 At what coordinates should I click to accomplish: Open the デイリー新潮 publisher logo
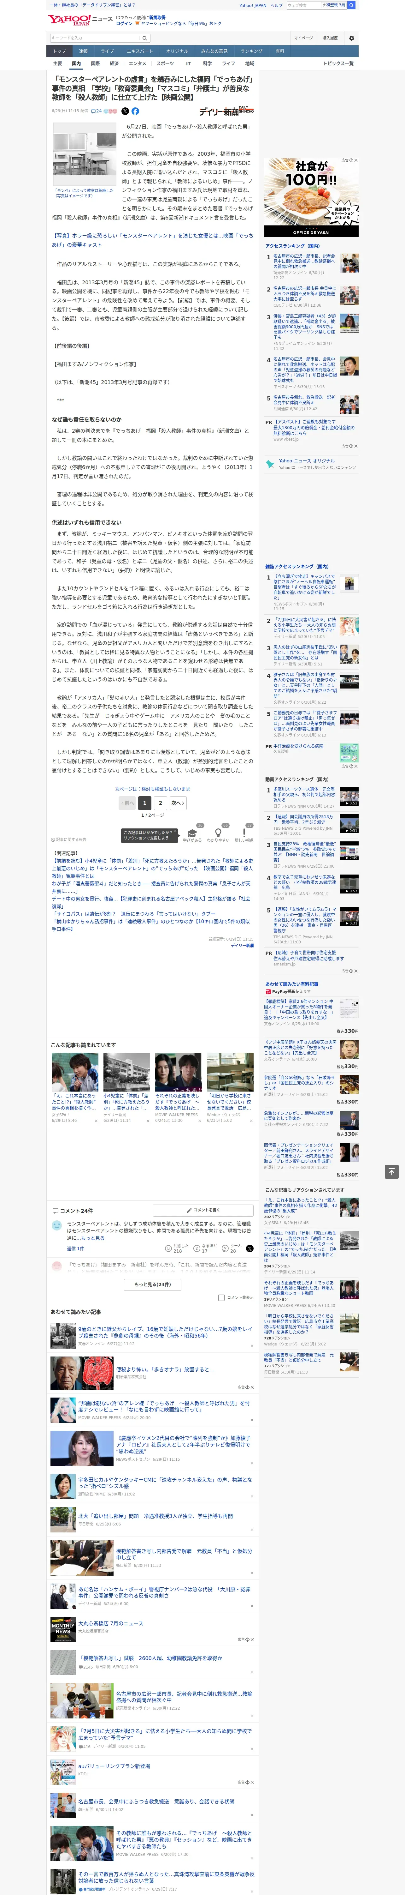click(226, 111)
